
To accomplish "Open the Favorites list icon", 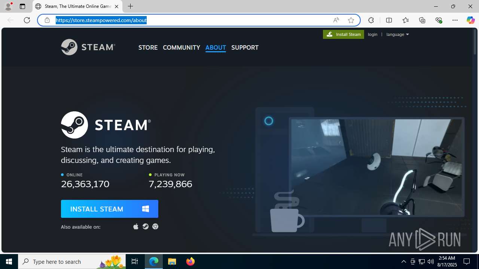I will click(405, 20).
